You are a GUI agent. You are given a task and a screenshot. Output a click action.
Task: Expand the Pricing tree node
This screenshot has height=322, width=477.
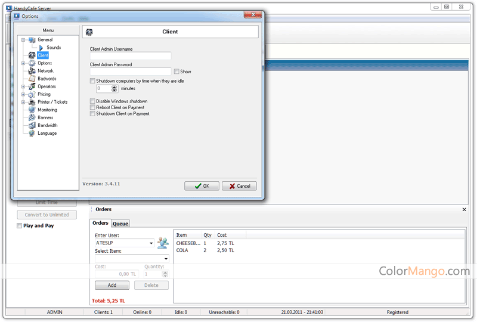pos(23,94)
